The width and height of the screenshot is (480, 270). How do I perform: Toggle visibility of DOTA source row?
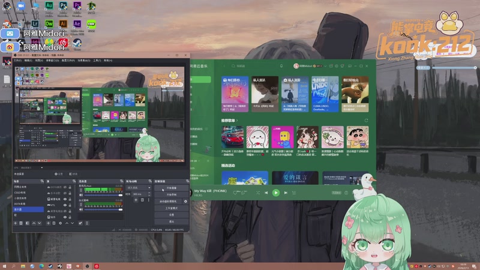[x=65, y=187]
